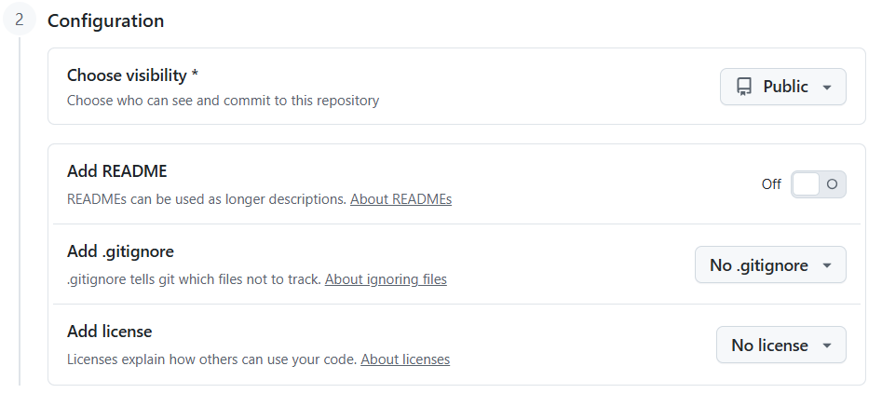Toggle the Add README switch on
This screenshot has height=393, width=882.
819,184
